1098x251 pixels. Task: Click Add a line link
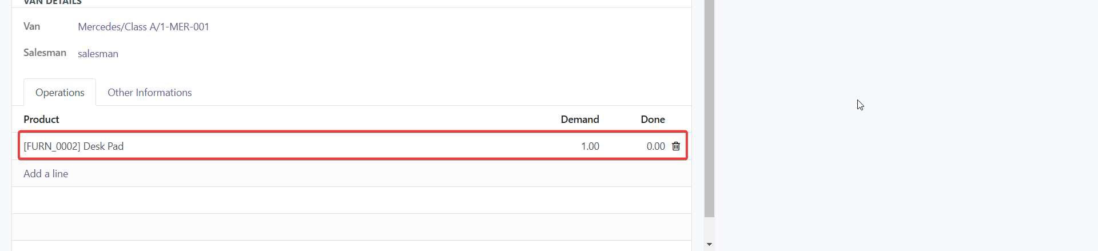click(46, 174)
